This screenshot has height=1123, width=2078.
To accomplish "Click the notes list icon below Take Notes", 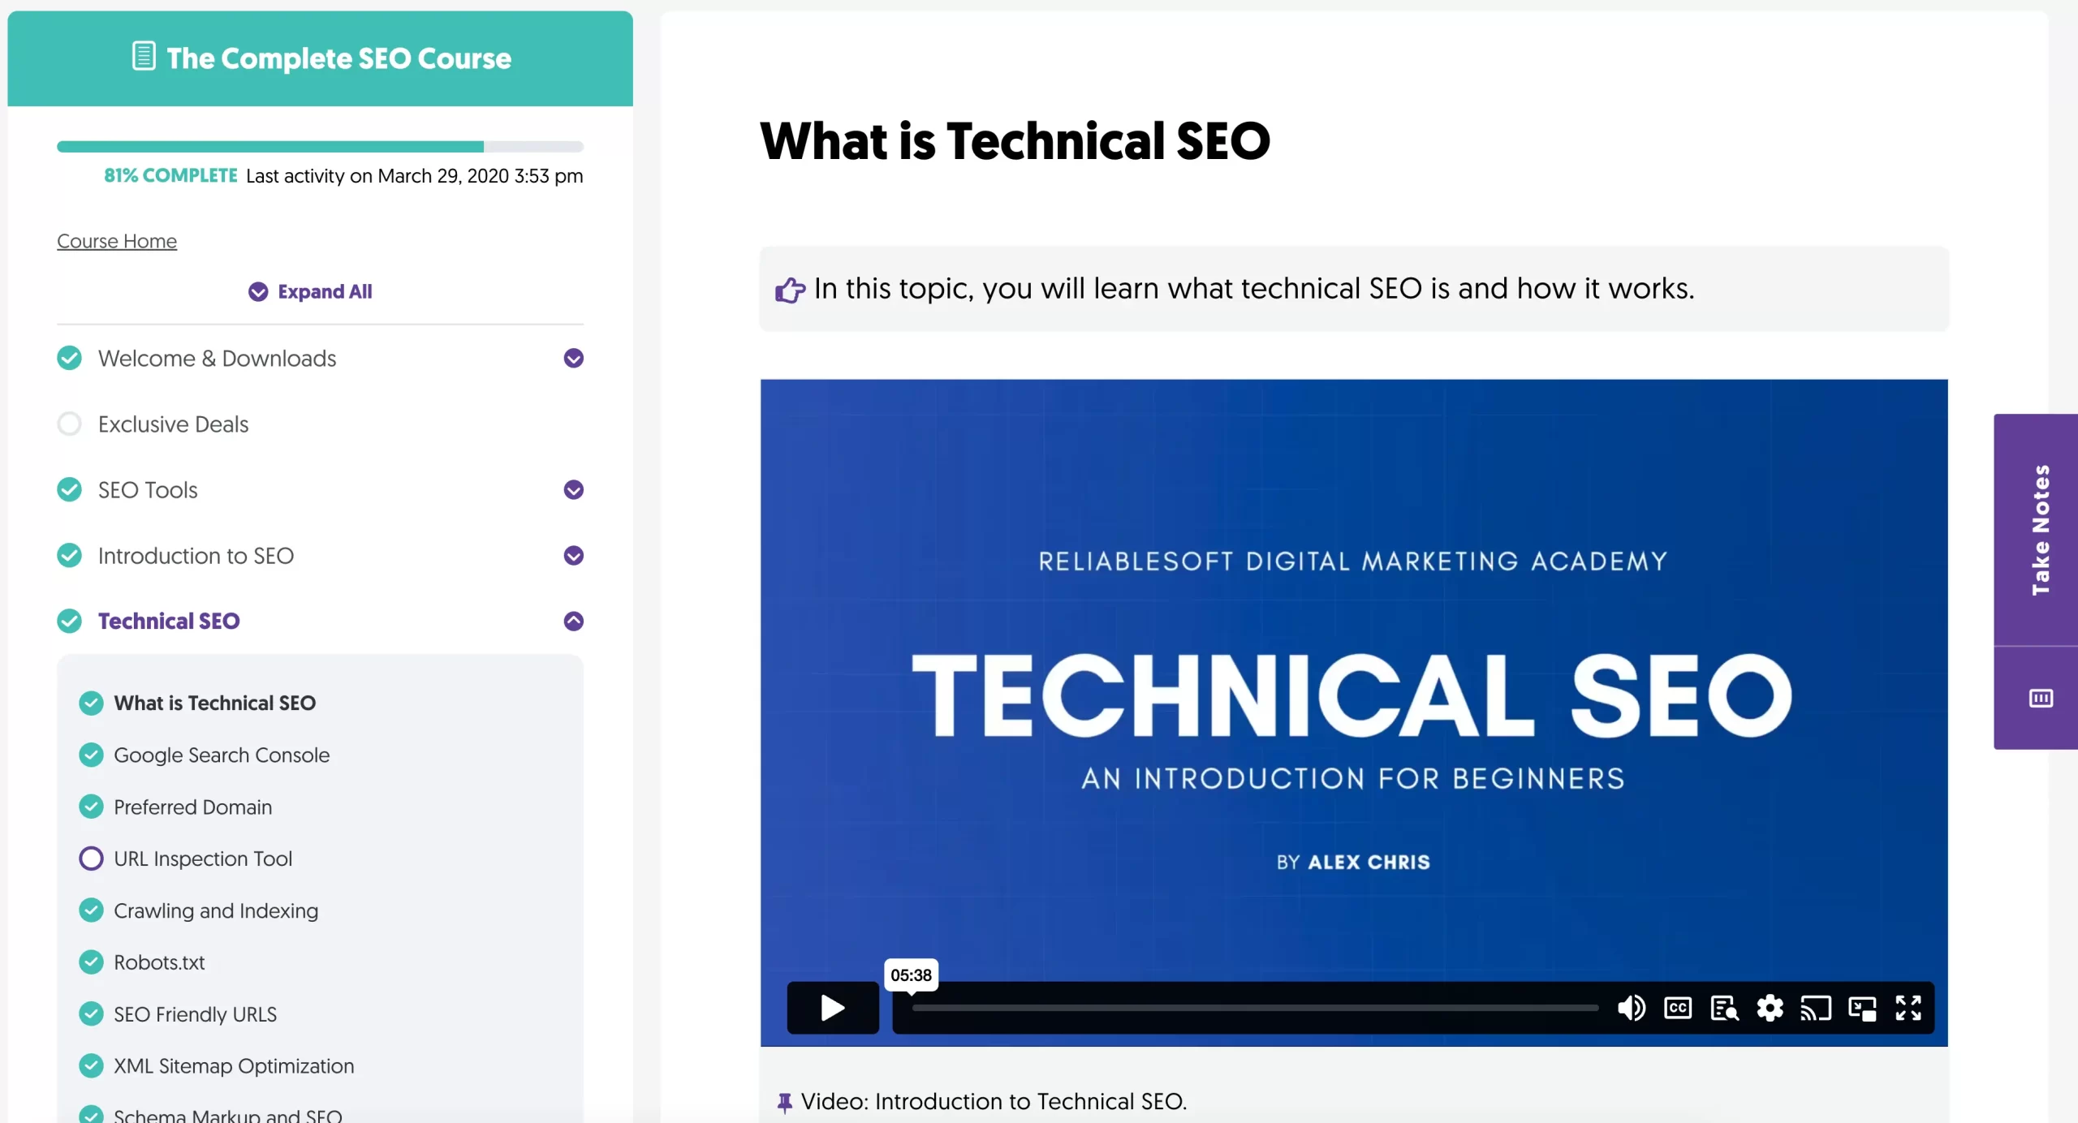I will coord(2041,698).
